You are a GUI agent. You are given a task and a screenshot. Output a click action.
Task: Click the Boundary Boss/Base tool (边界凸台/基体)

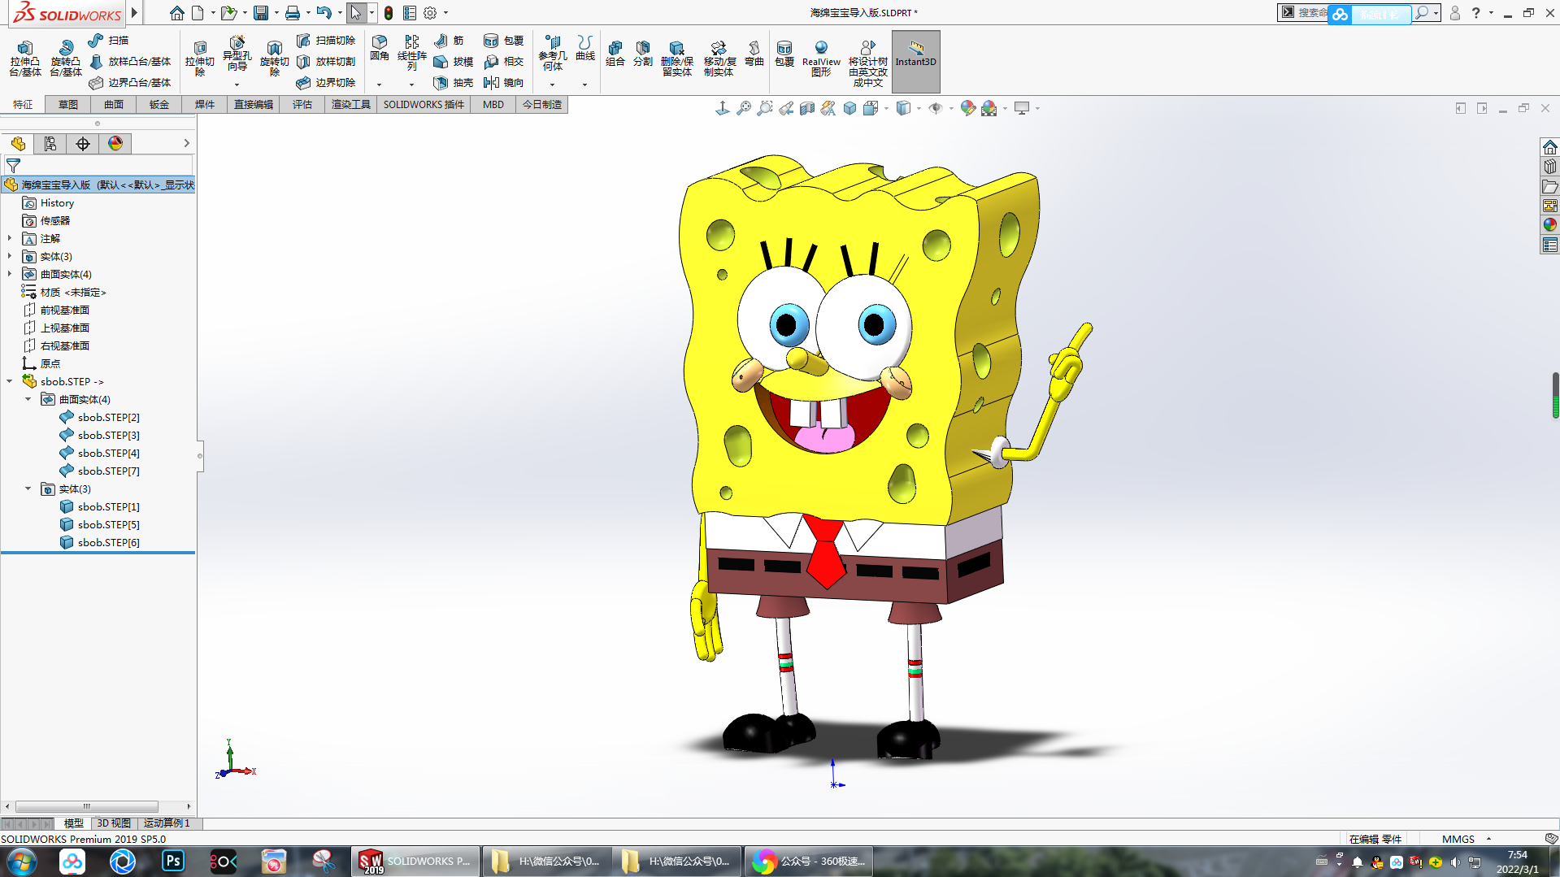click(130, 82)
